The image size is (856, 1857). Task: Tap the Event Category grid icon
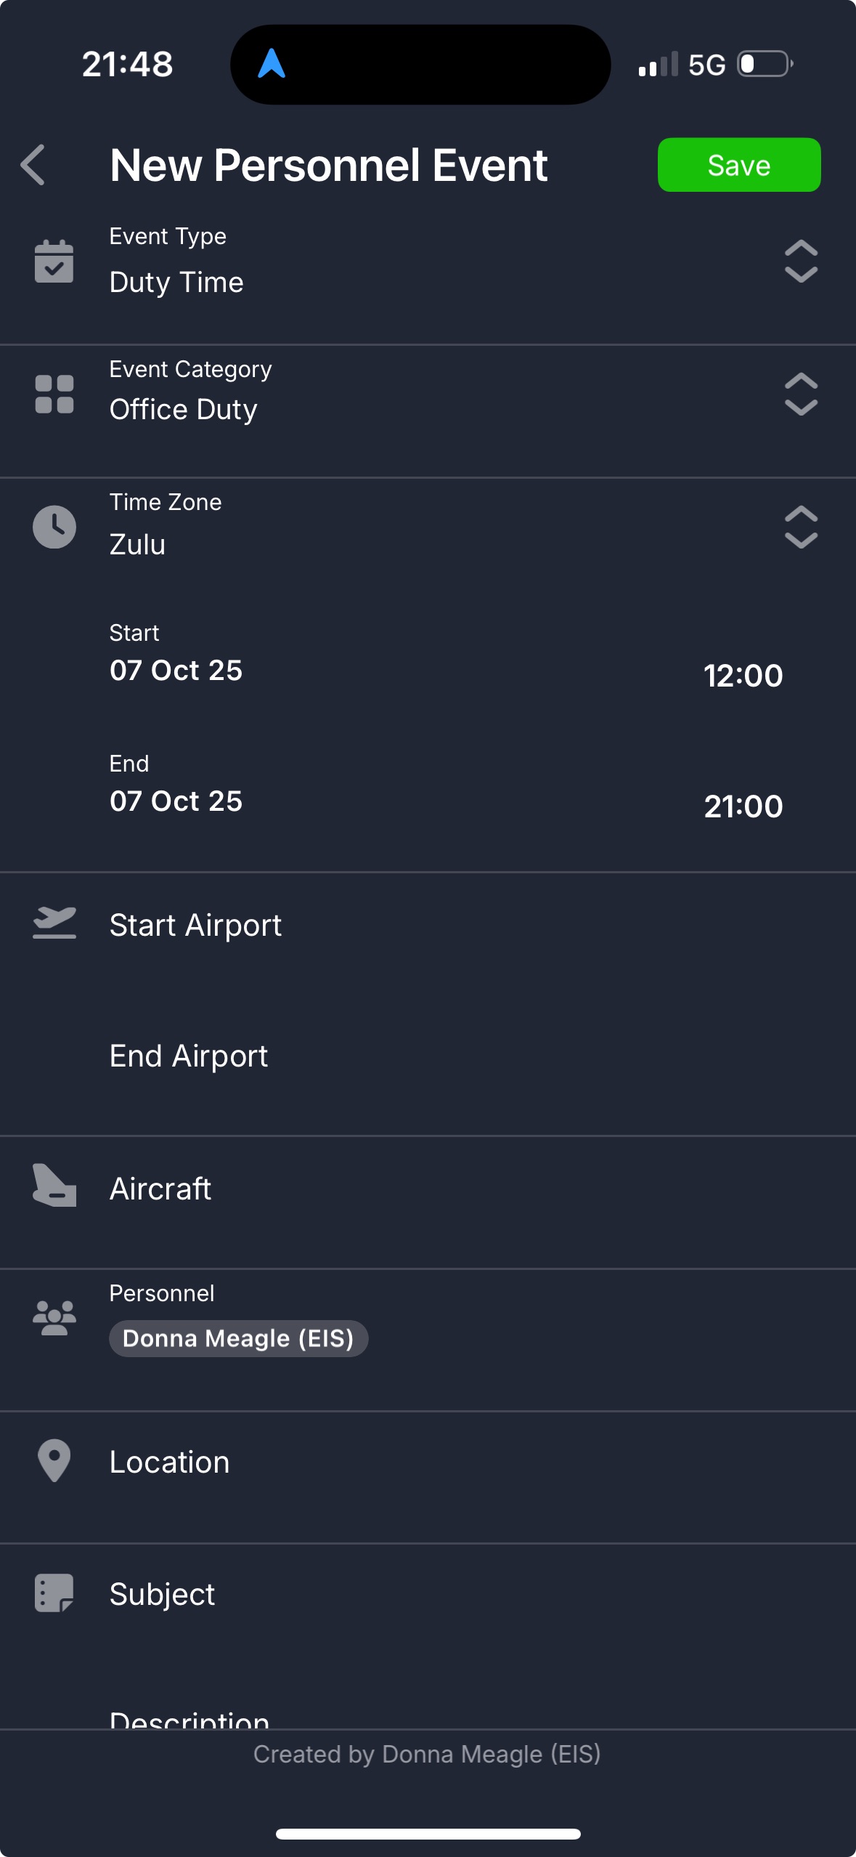click(54, 394)
